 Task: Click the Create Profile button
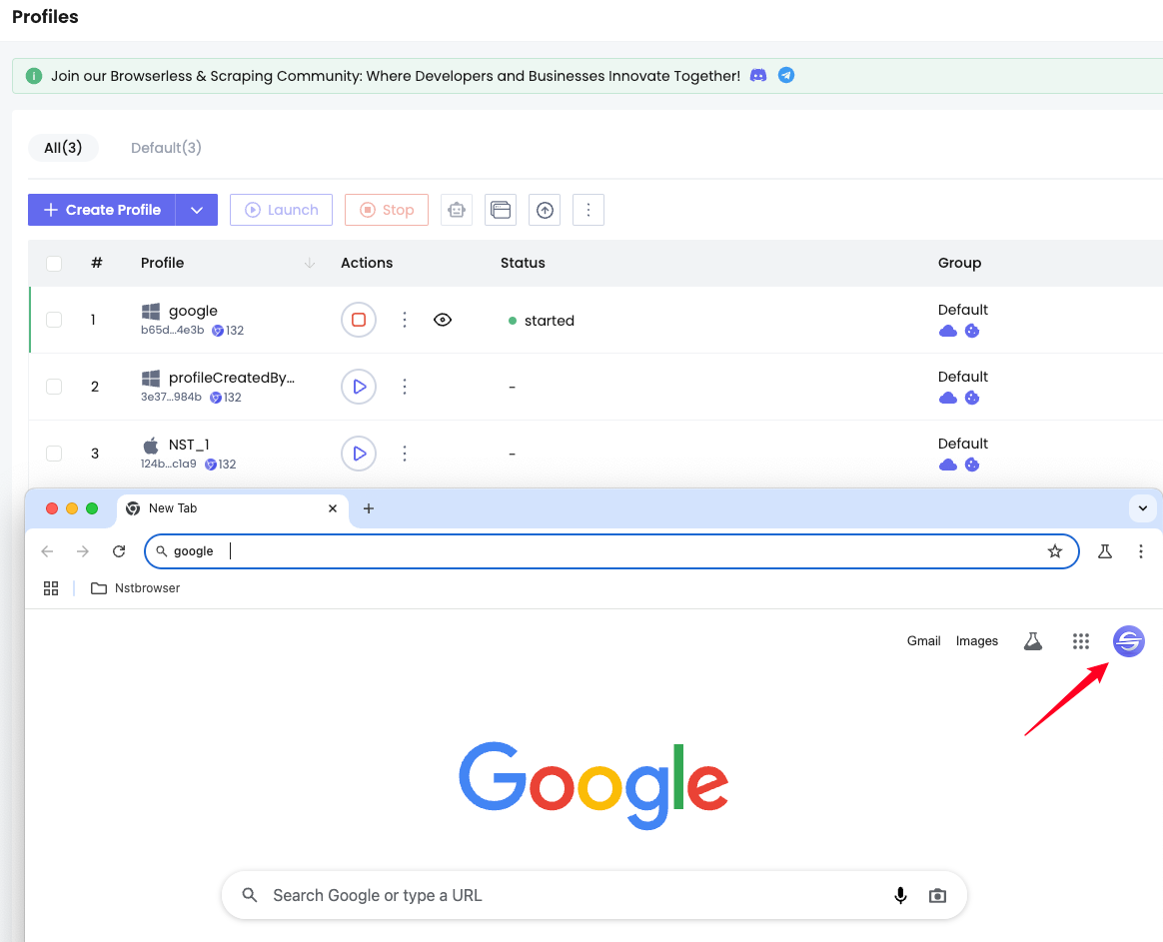(x=102, y=210)
